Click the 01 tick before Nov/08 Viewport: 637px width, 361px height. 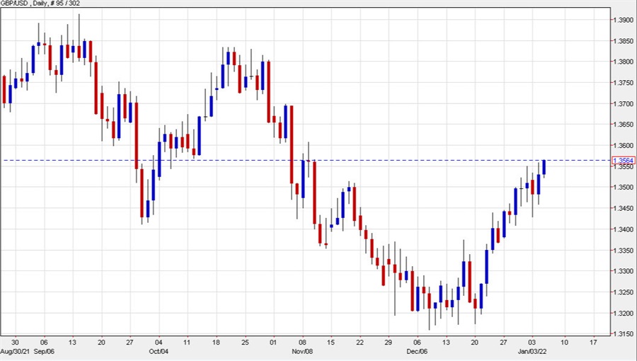[x=273, y=343]
